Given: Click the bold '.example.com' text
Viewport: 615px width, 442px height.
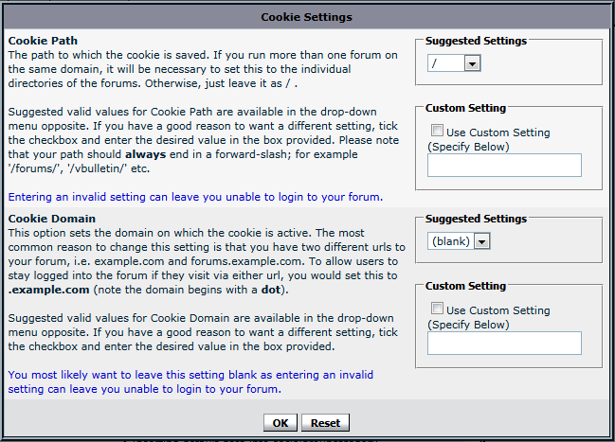Looking at the screenshot, I should tap(48, 290).
